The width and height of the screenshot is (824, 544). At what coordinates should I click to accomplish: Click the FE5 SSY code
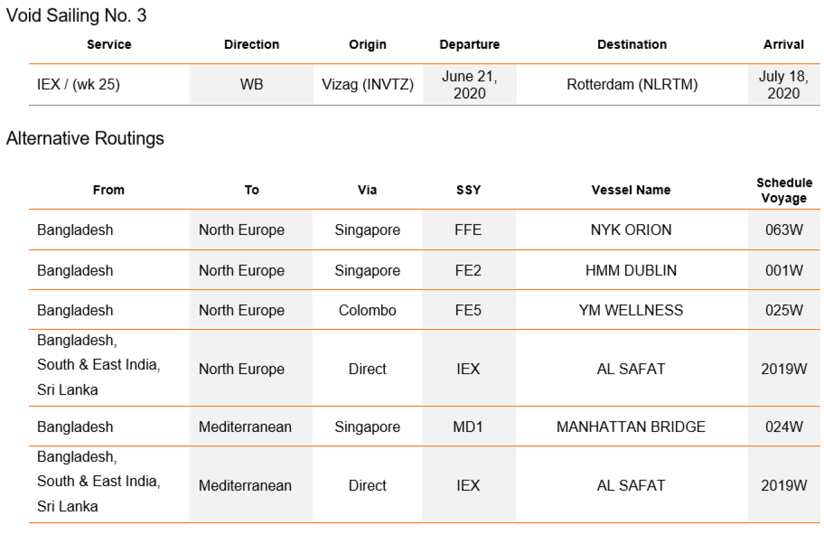(x=468, y=310)
